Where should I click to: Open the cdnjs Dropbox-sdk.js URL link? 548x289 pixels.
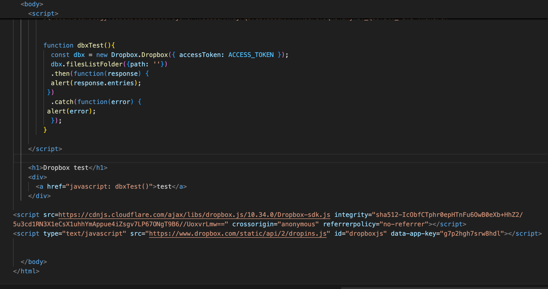coord(194,215)
